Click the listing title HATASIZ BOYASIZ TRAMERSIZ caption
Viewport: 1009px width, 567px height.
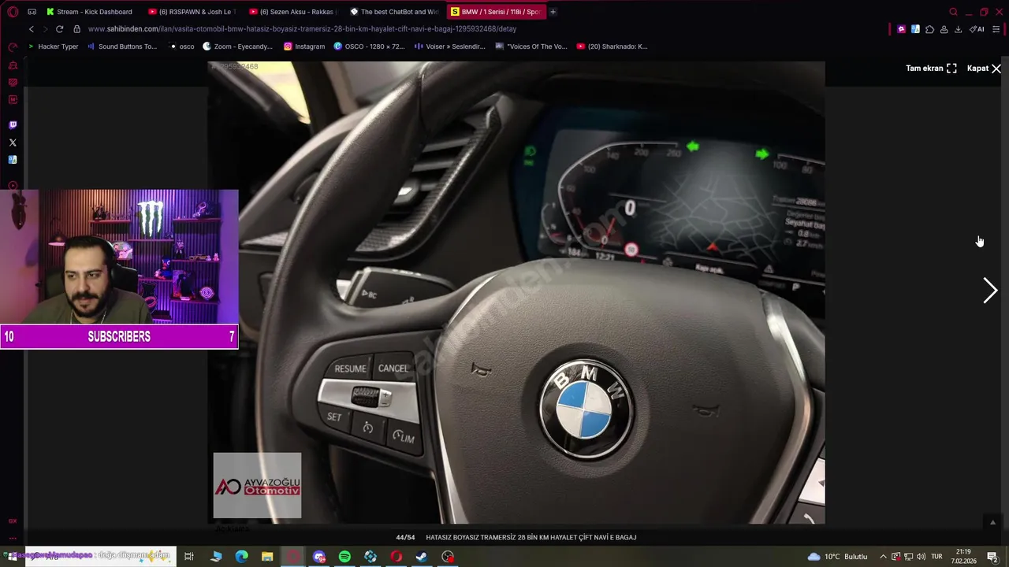click(x=531, y=538)
